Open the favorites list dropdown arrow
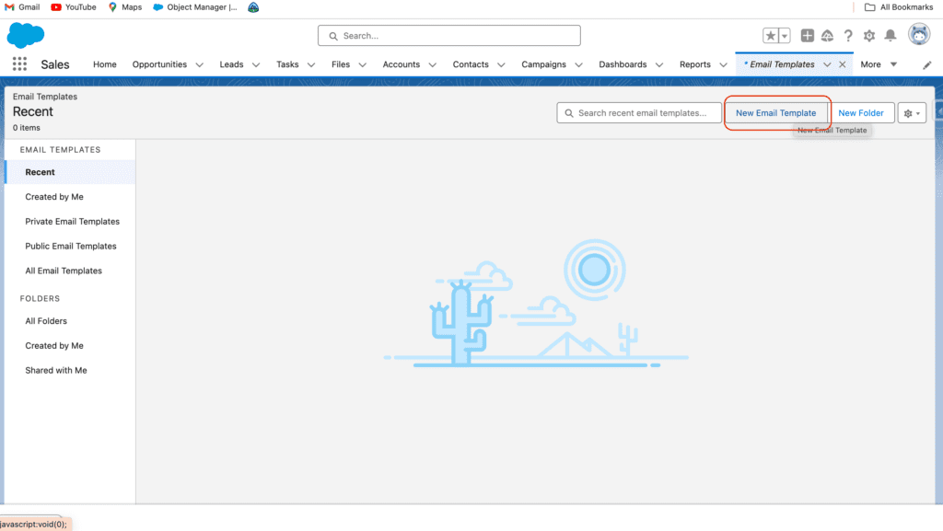 tap(785, 36)
